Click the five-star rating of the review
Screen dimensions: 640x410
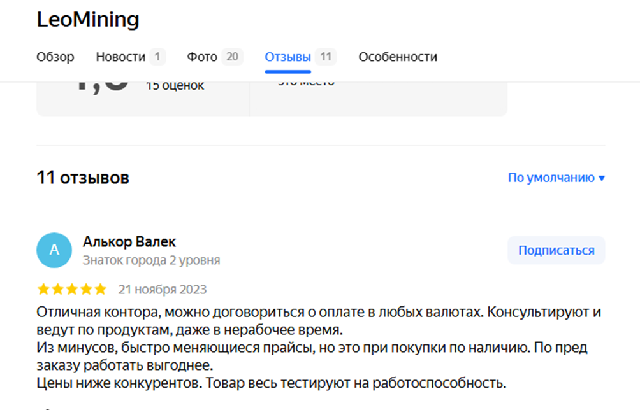pos(72,290)
